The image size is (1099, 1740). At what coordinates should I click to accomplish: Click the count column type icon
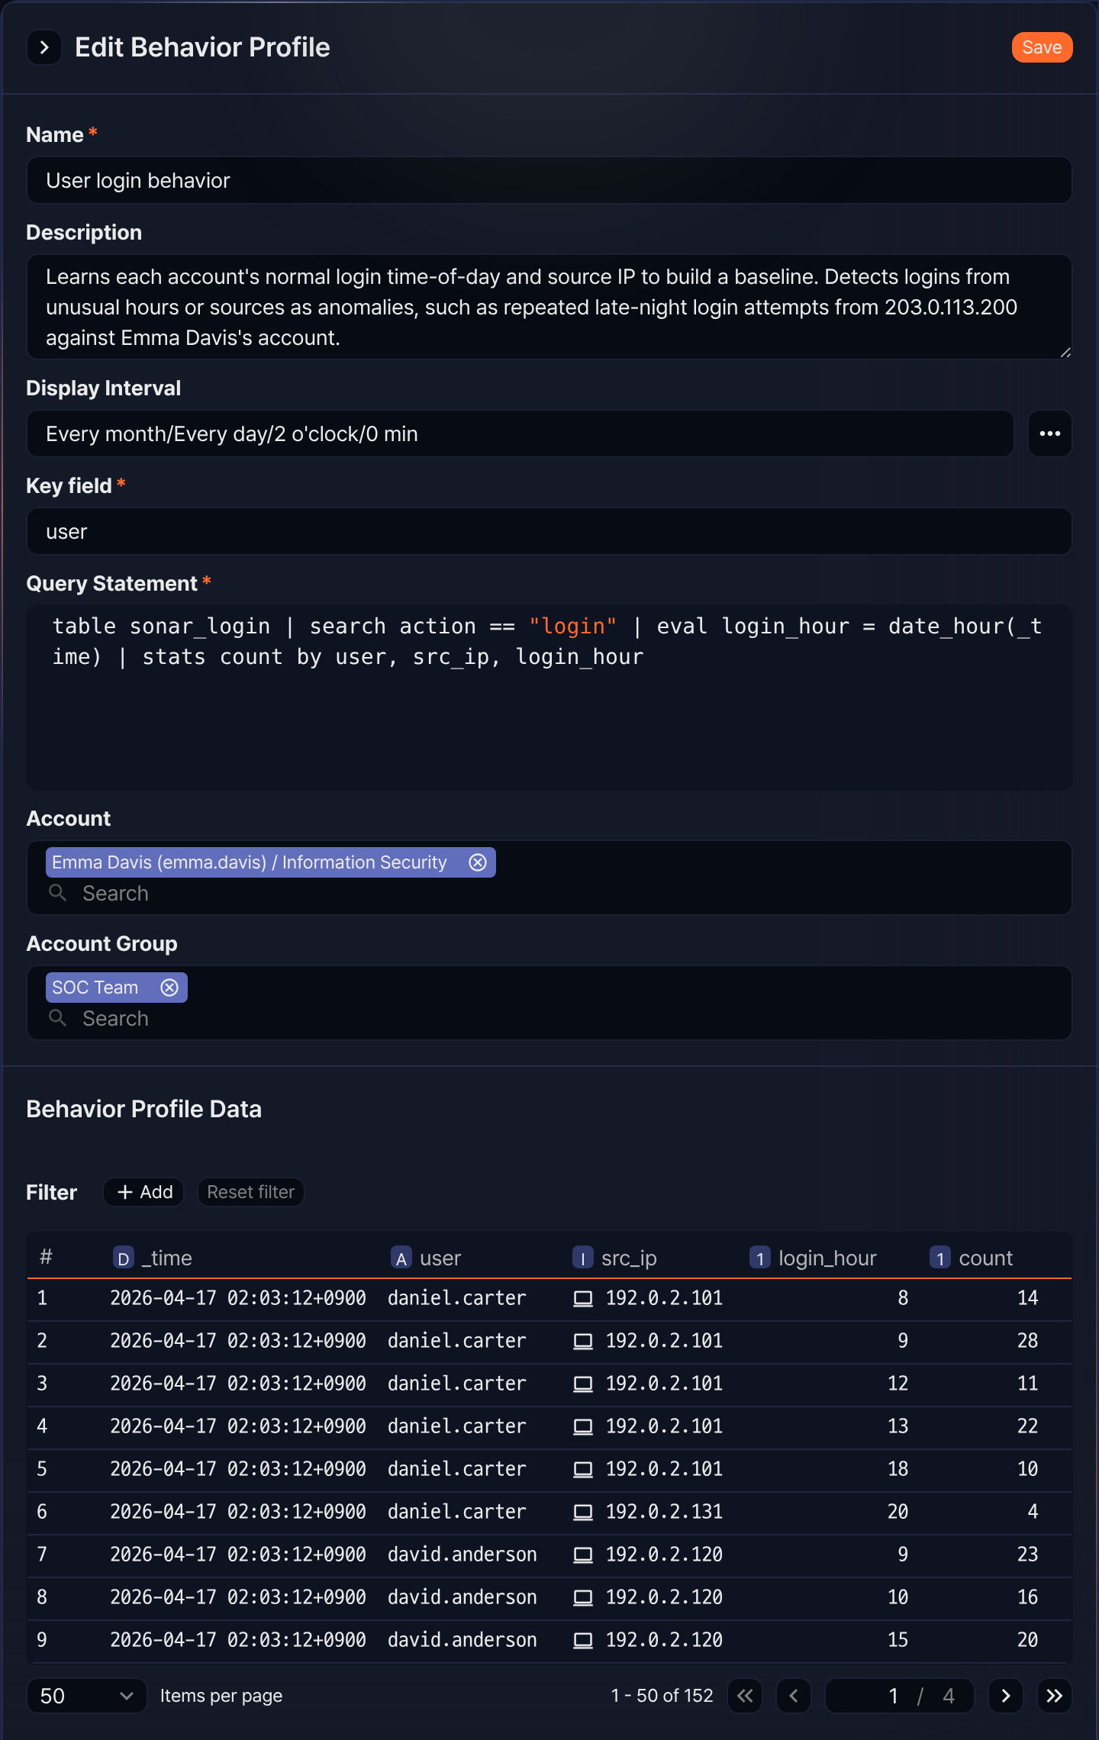point(940,1258)
